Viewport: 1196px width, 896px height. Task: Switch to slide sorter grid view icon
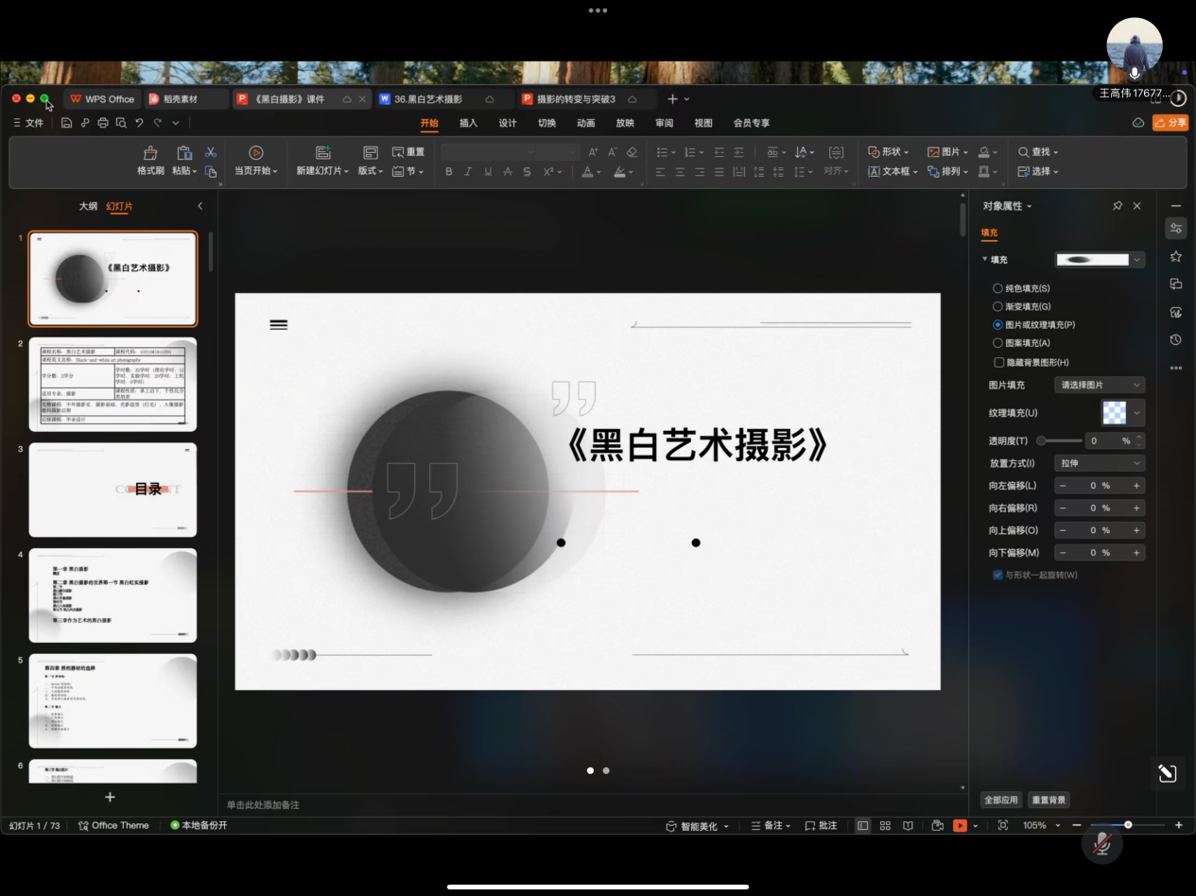[x=885, y=825]
